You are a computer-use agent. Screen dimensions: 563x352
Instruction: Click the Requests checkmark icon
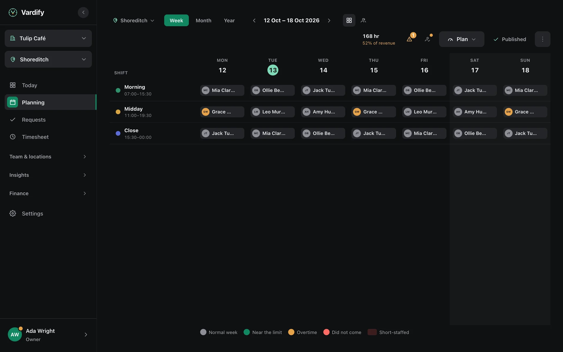pos(13,119)
